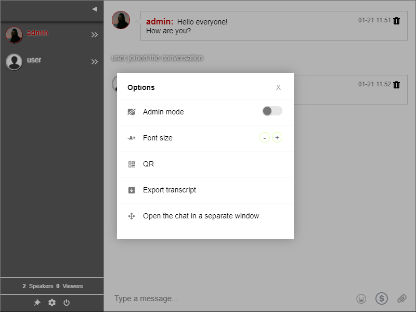Close the Options dialog with X
Image resolution: width=416 pixels, height=312 pixels.
click(278, 87)
